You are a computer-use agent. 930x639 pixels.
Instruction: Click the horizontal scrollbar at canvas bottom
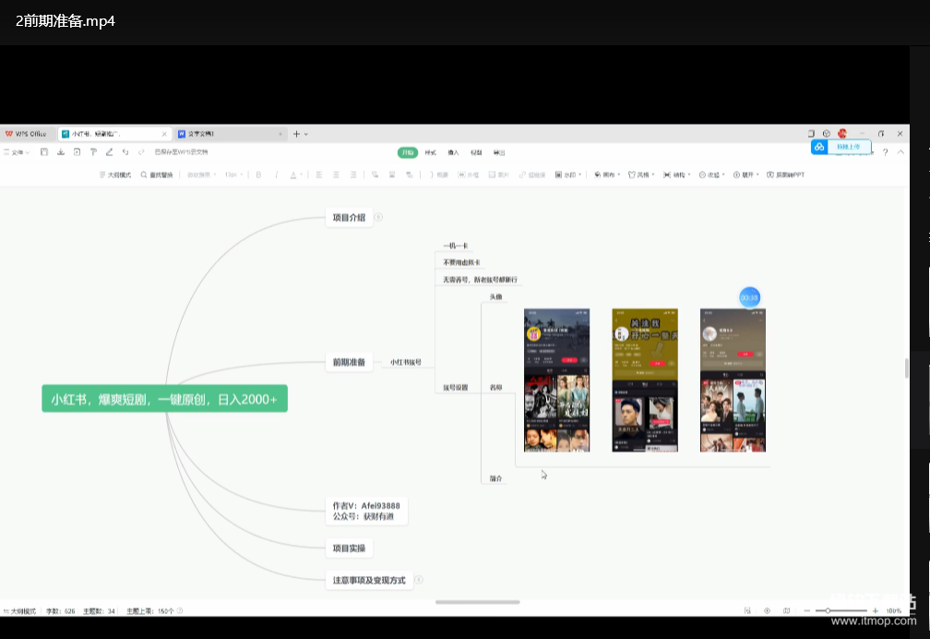[478, 602]
